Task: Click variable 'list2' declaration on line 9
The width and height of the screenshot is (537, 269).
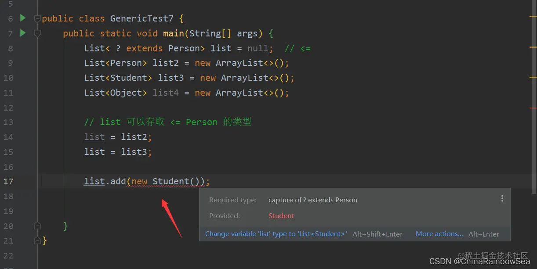Action: coord(166,63)
